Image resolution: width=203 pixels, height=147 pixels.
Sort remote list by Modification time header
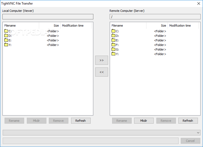point(183,26)
